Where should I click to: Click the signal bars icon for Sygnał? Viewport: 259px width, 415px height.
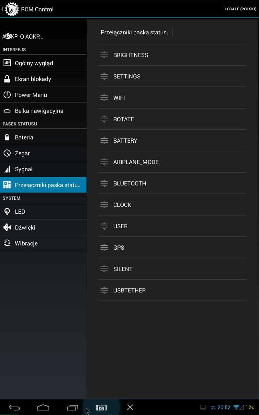[x=7, y=169]
